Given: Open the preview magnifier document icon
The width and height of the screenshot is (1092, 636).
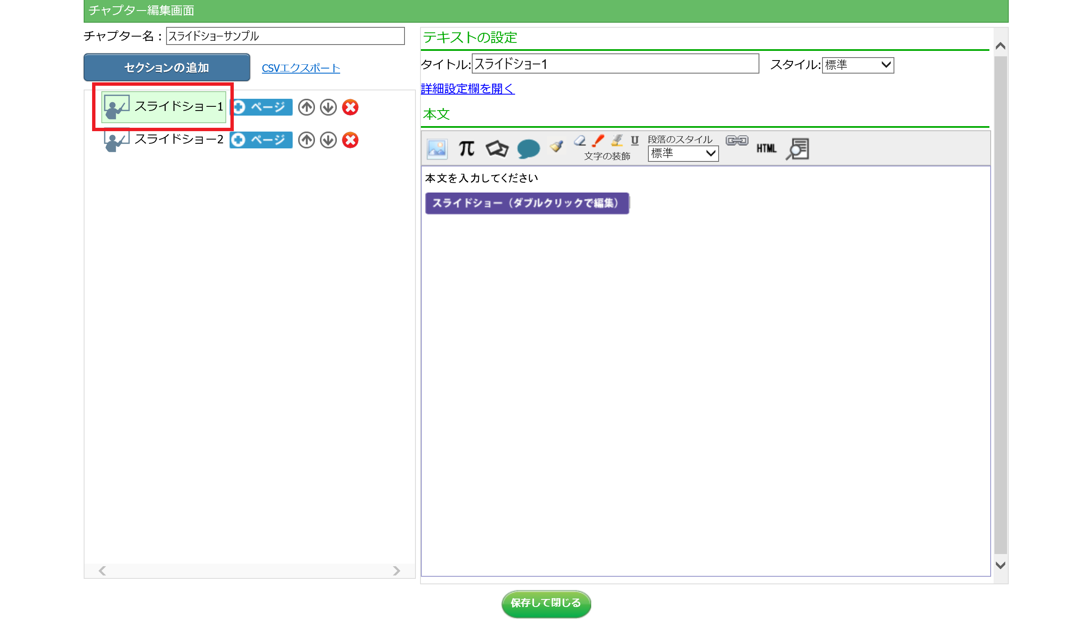Looking at the screenshot, I should click(x=798, y=149).
